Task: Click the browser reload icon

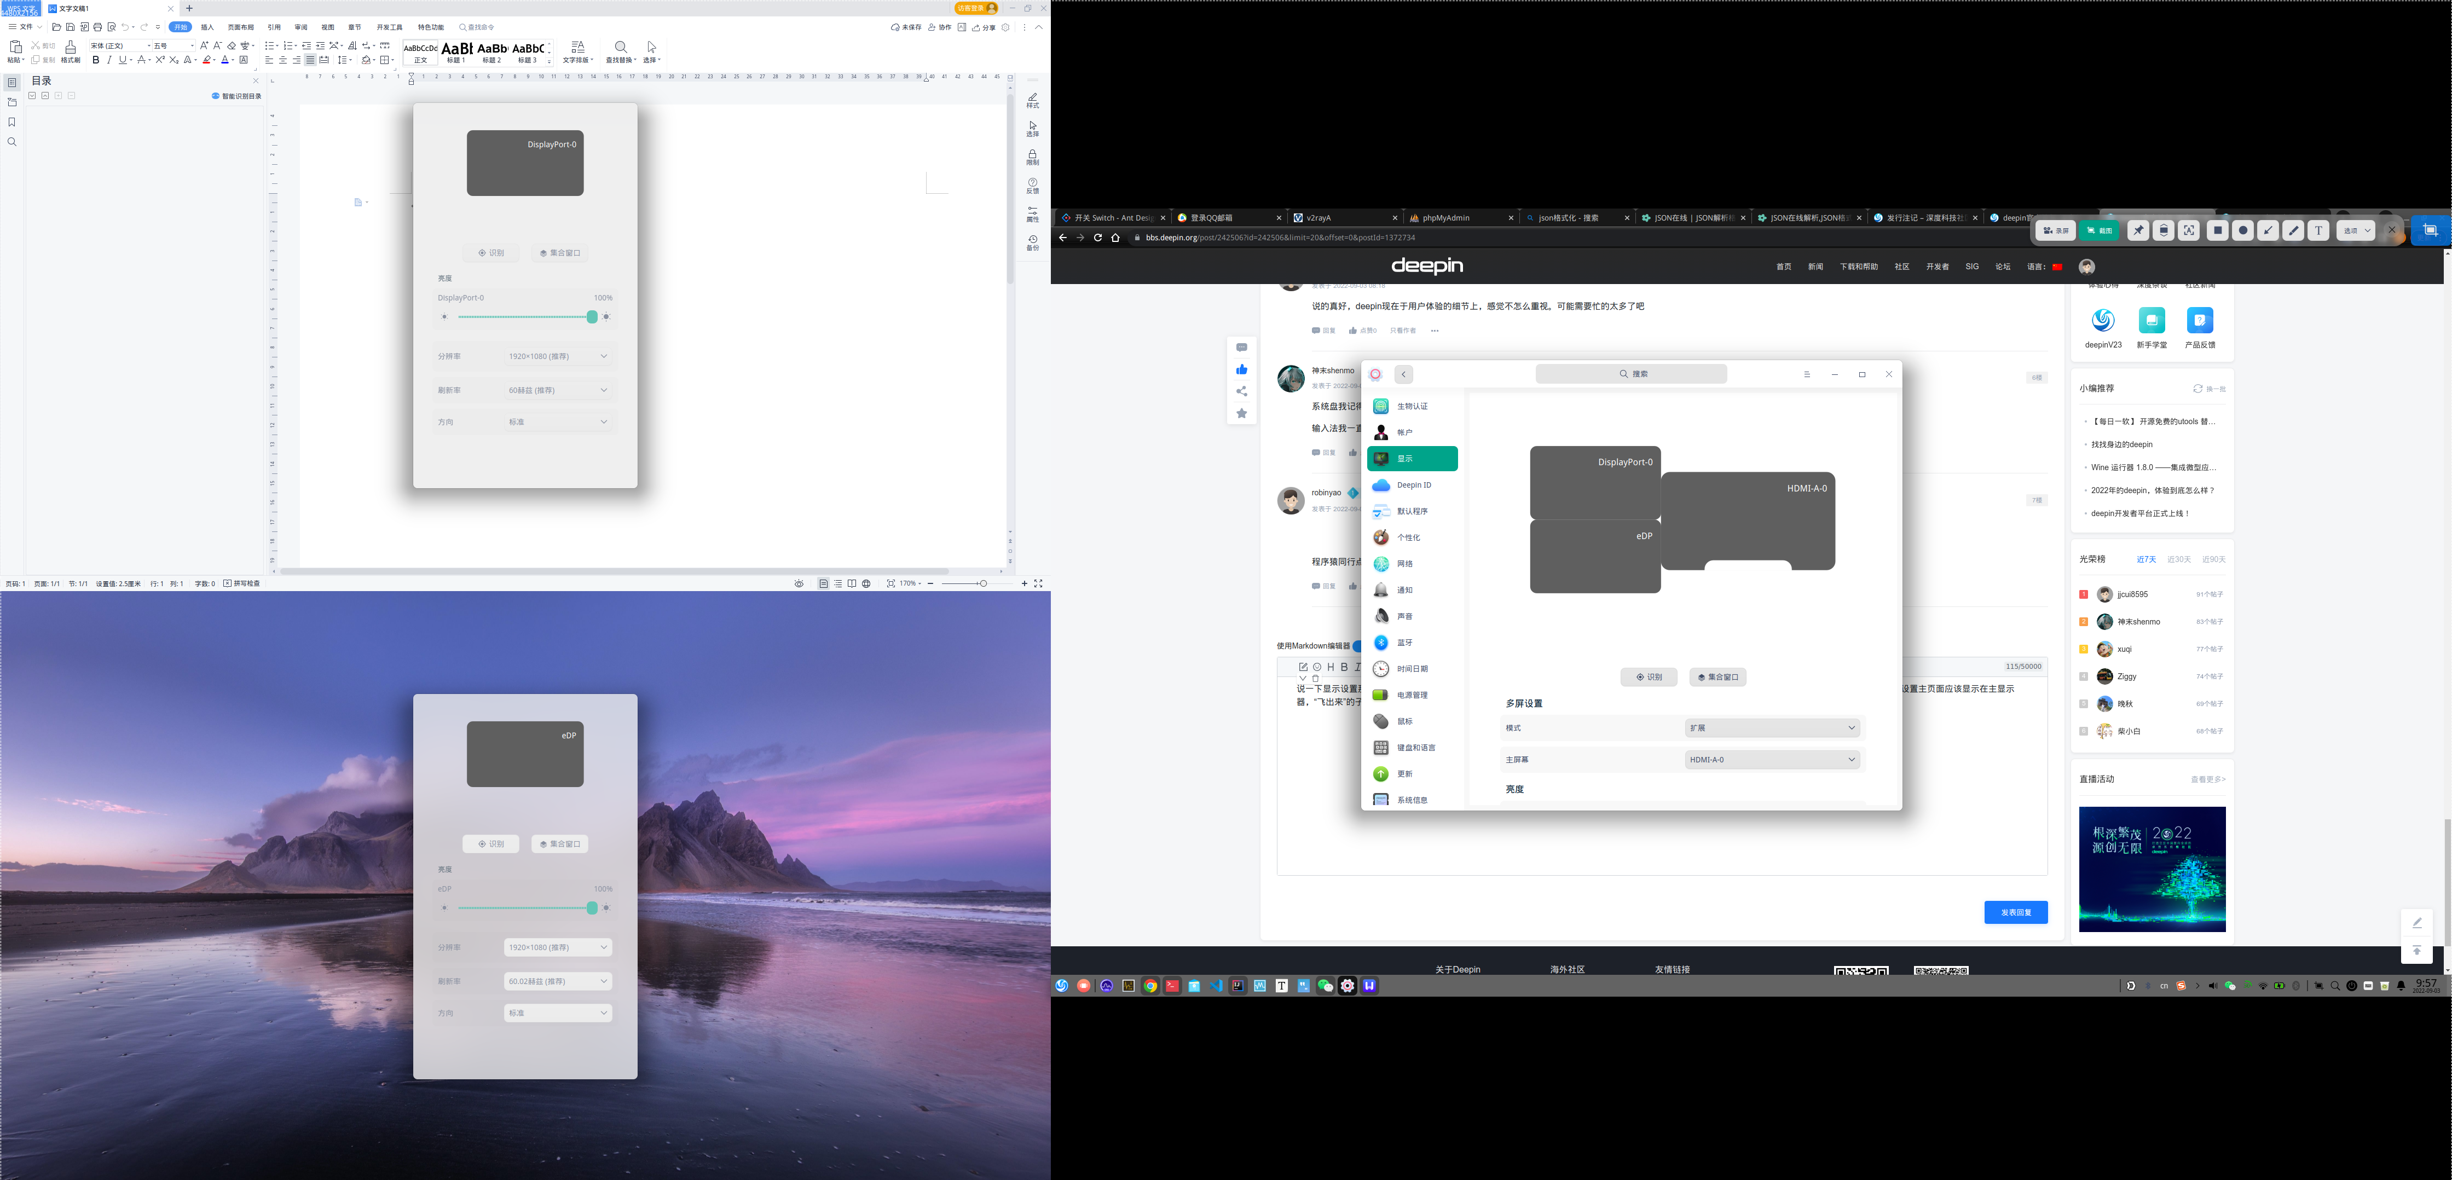Action: click(1097, 238)
